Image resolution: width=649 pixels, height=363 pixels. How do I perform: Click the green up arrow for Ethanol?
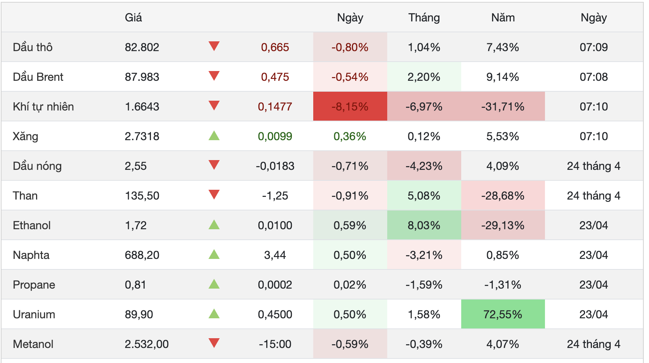(x=214, y=224)
